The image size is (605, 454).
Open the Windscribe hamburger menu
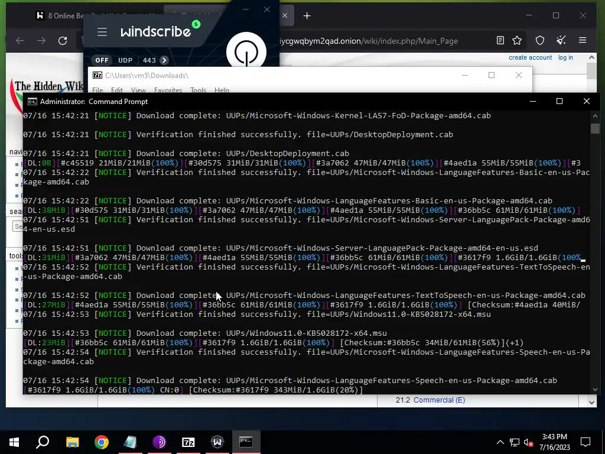click(x=102, y=32)
